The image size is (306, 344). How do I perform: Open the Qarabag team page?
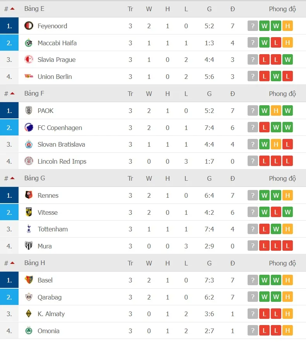pos(50,297)
